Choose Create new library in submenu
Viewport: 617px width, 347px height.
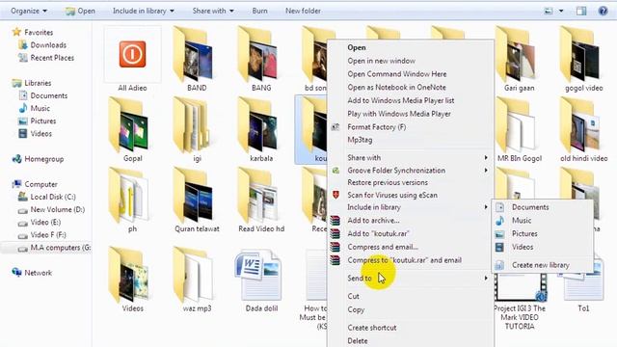point(541,265)
